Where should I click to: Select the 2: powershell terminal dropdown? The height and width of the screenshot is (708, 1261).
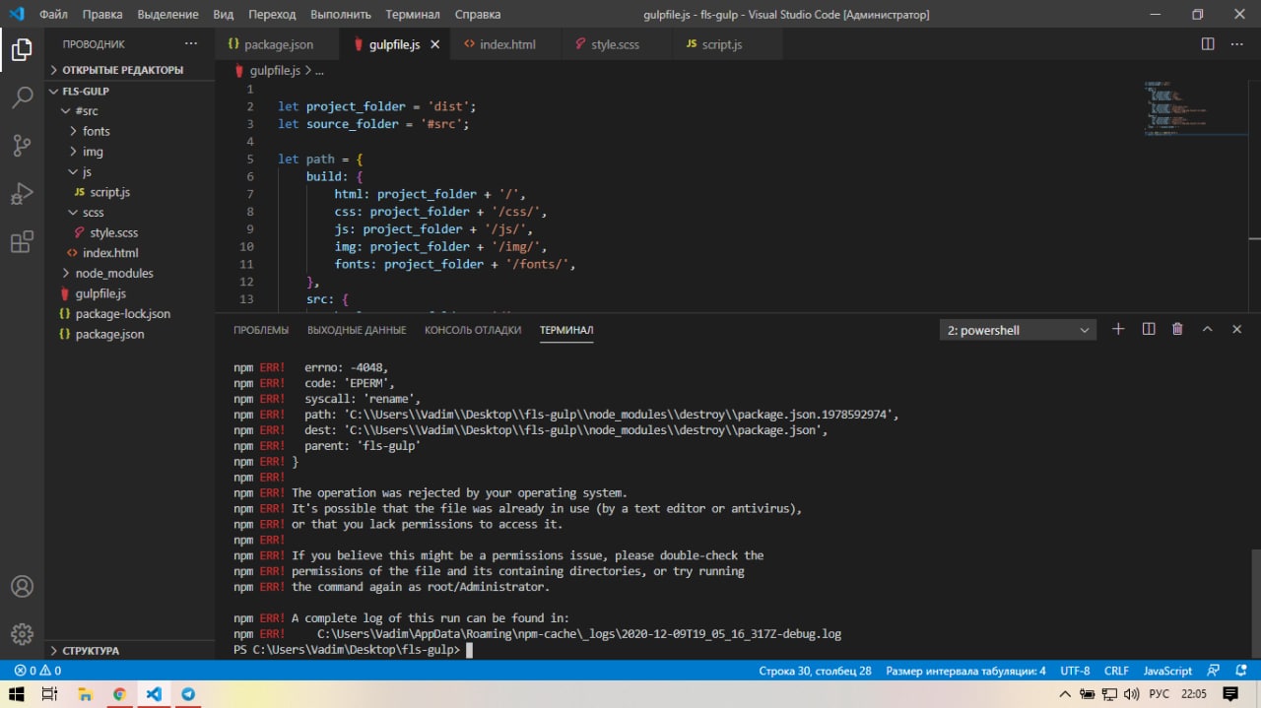1018,330
